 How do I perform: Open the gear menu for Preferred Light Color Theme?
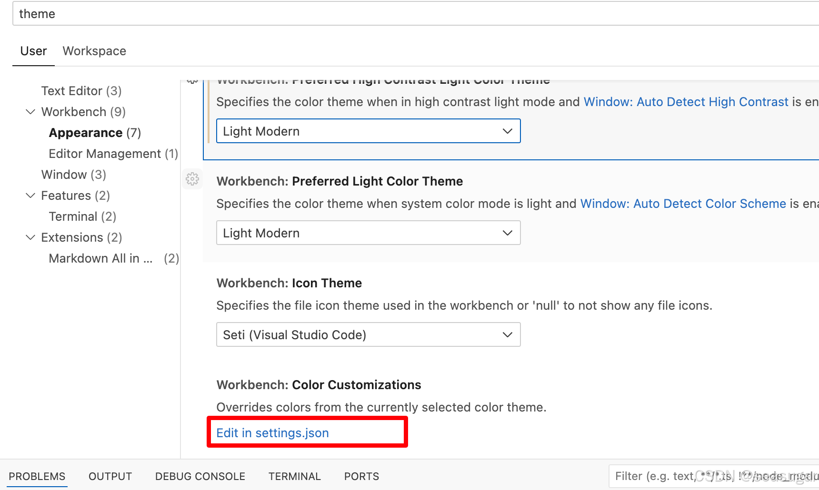(192, 179)
